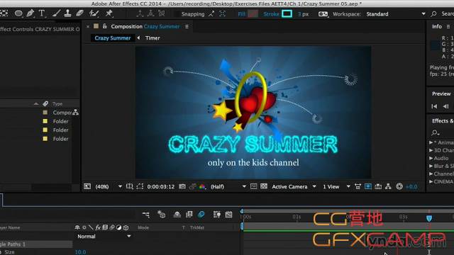Open the layer Normal blend mode dropdown
The image size is (454, 255).
[x=104, y=236]
